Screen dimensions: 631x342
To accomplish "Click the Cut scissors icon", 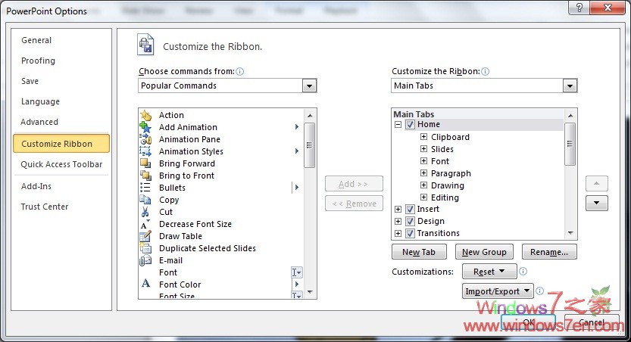I will click(145, 212).
